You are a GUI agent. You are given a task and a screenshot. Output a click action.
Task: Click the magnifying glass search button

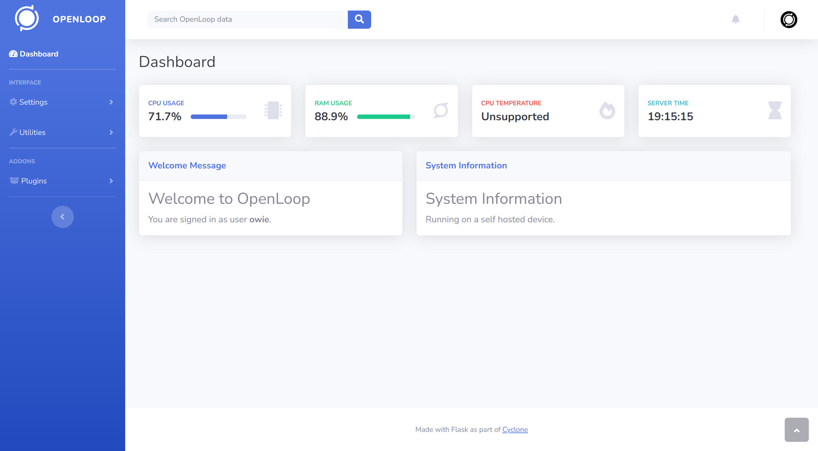tap(359, 19)
